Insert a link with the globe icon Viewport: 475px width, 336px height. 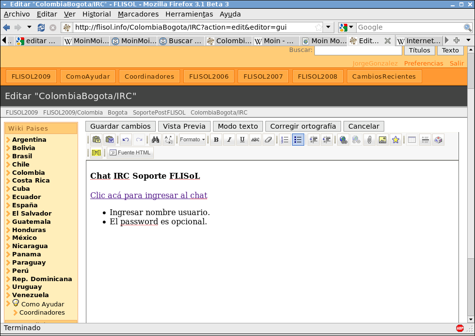click(x=343, y=140)
